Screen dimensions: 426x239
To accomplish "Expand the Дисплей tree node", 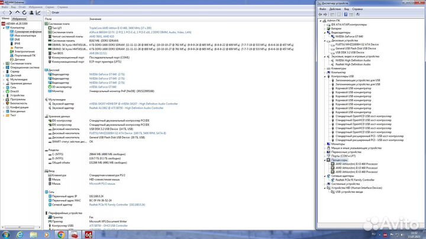I will tap(4, 76).
